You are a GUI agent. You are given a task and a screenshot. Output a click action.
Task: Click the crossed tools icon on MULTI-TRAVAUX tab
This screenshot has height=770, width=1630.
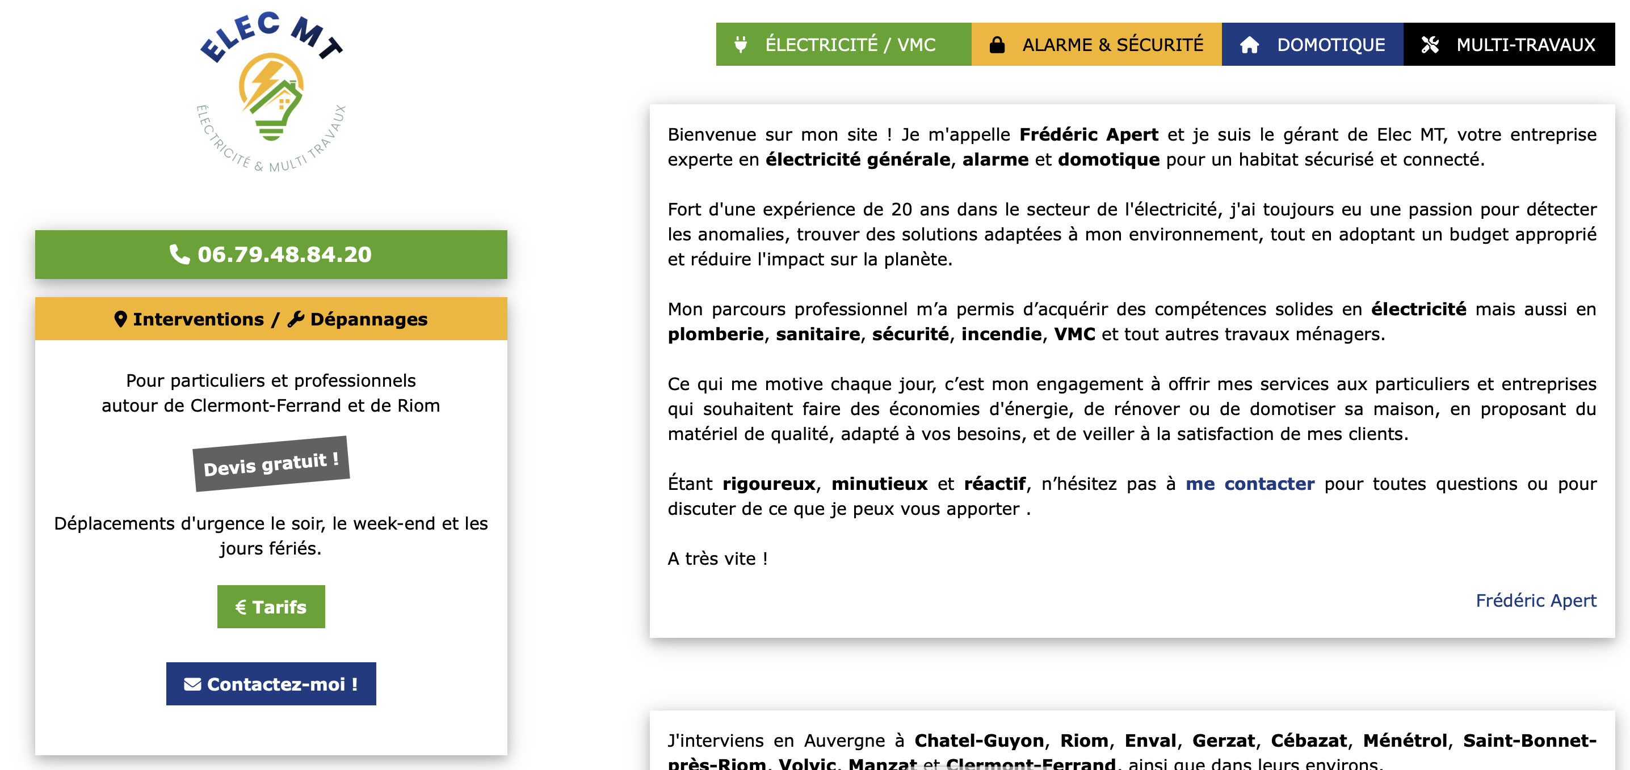tap(1429, 44)
